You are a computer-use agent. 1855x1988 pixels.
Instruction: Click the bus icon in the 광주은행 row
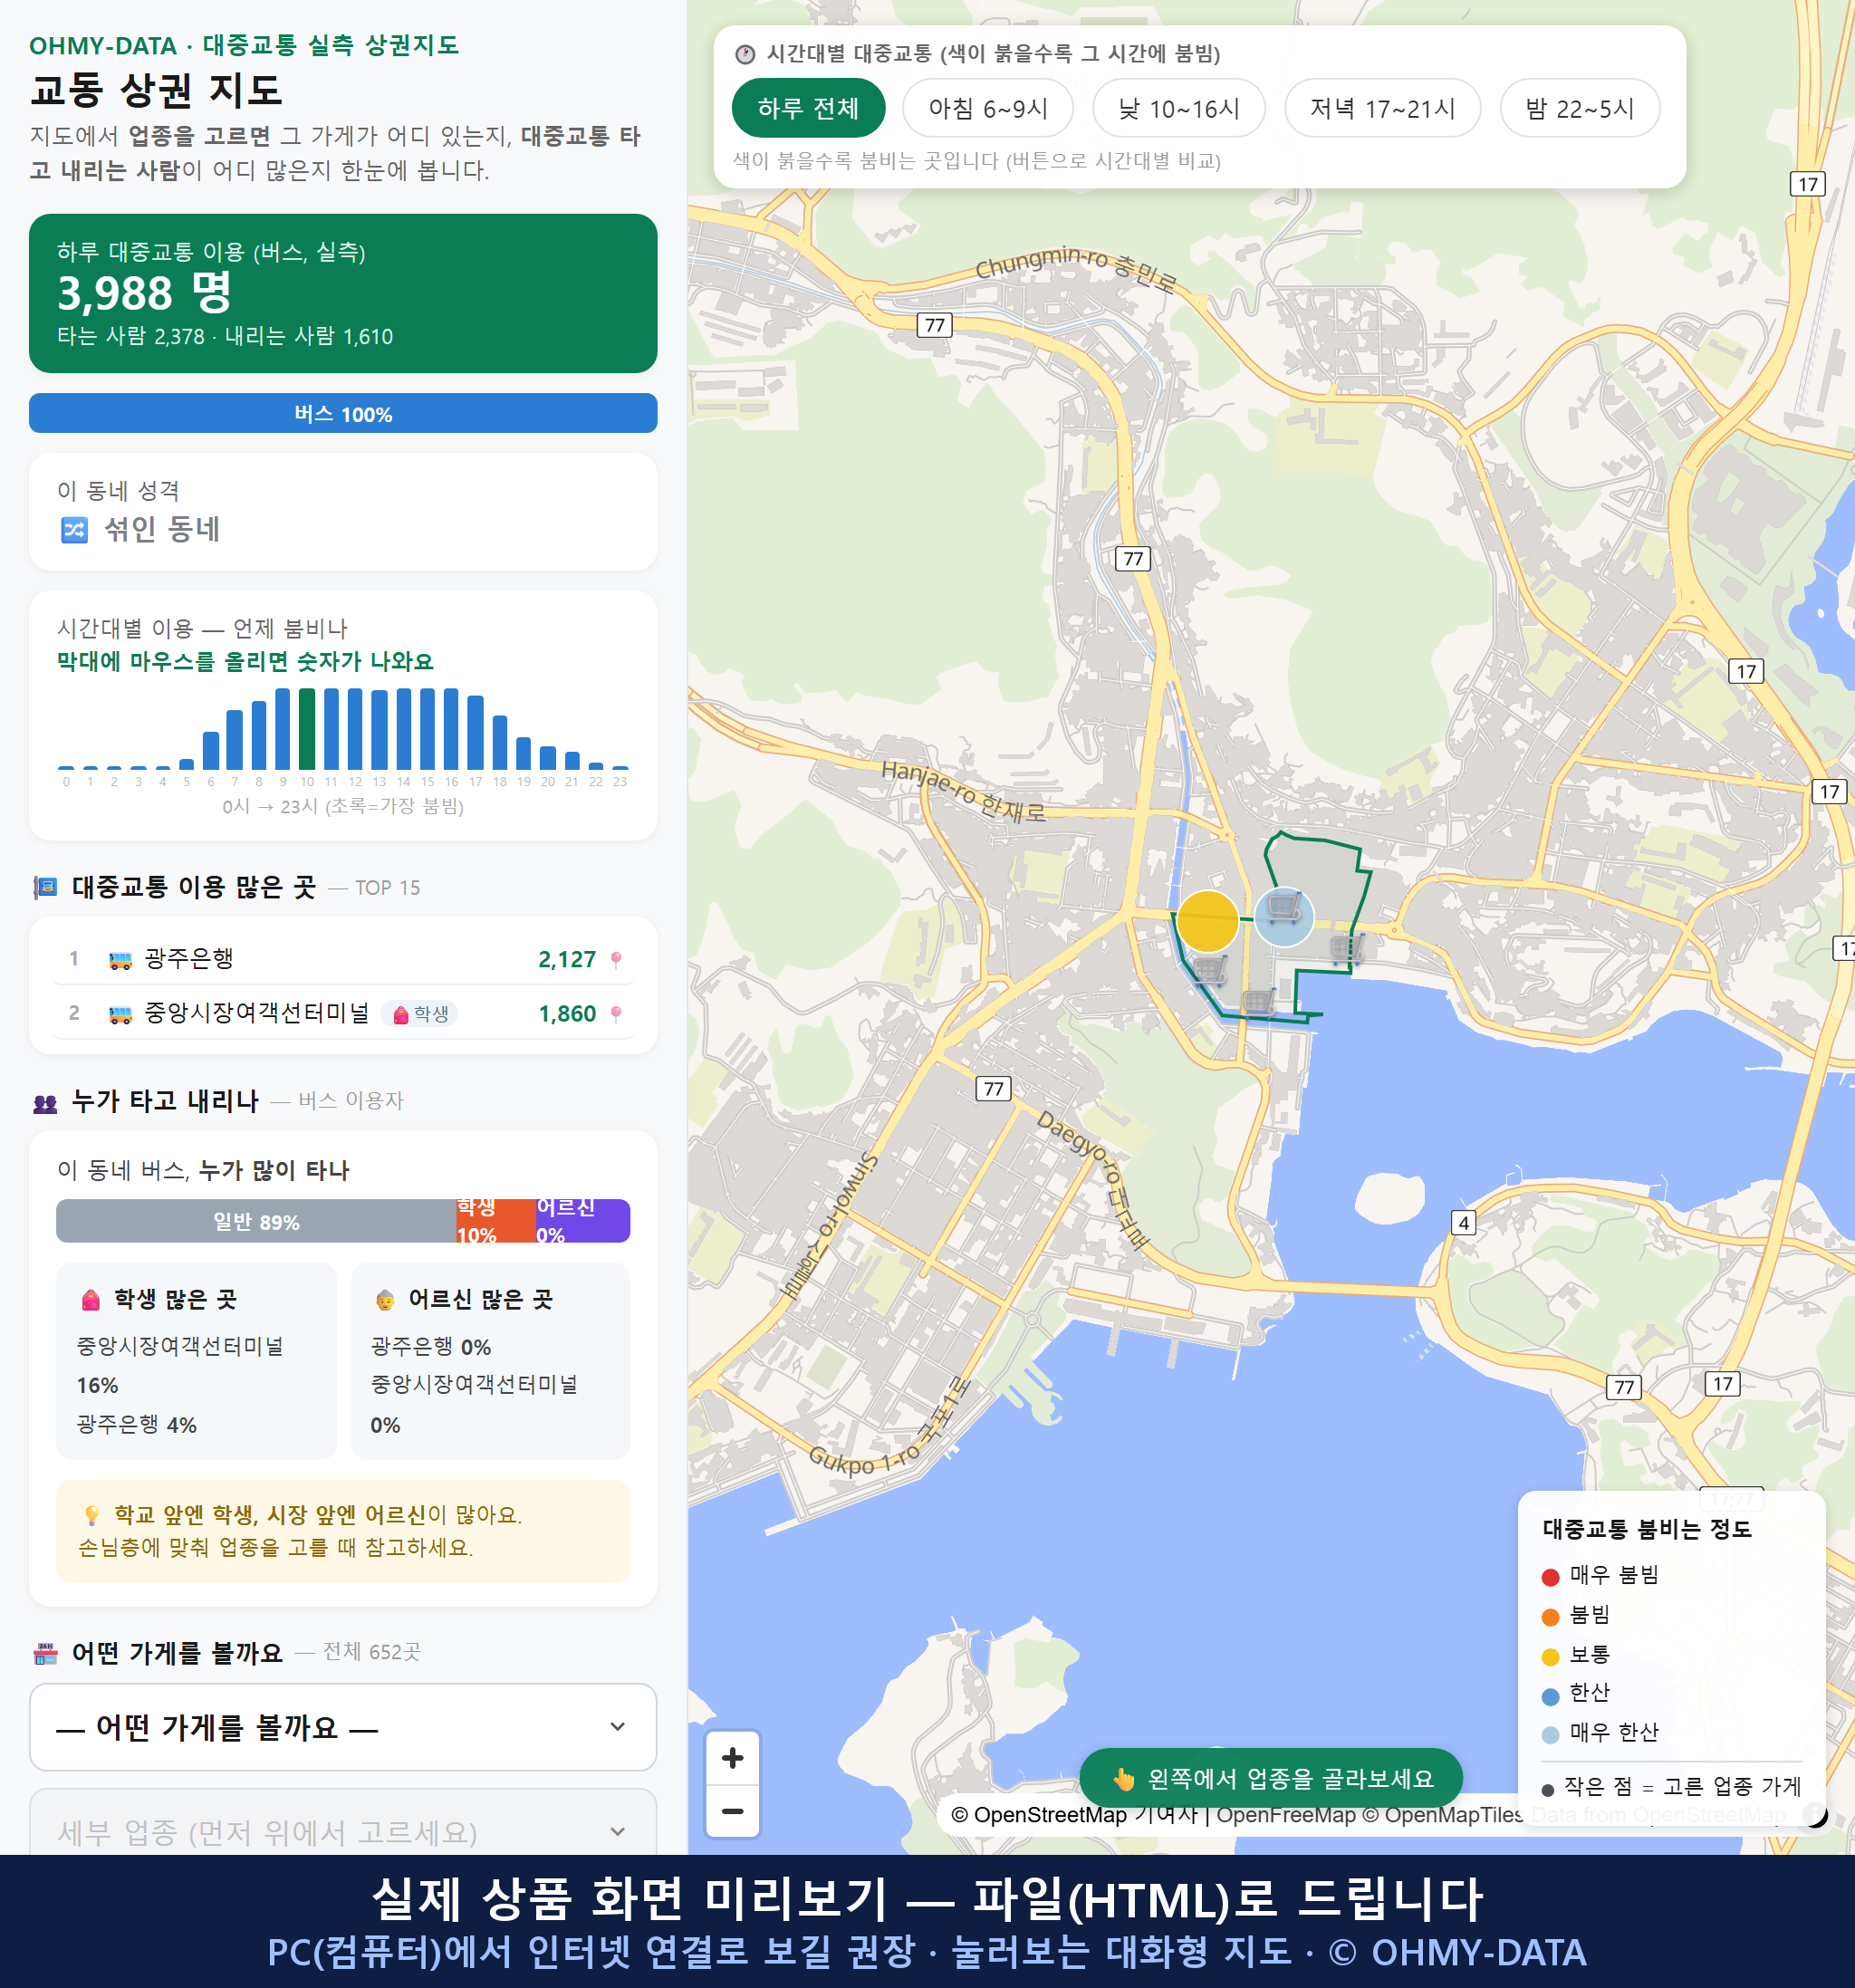tap(120, 960)
